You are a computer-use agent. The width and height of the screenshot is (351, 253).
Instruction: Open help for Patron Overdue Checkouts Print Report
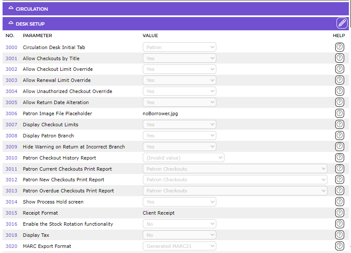tap(339, 191)
